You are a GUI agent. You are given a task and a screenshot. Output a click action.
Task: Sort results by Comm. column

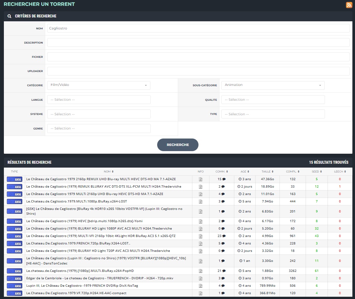click(222, 171)
